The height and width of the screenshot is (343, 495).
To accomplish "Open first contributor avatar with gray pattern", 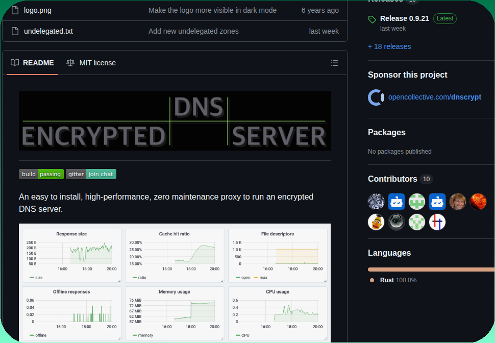I will pyautogui.click(x=376, y=202).
